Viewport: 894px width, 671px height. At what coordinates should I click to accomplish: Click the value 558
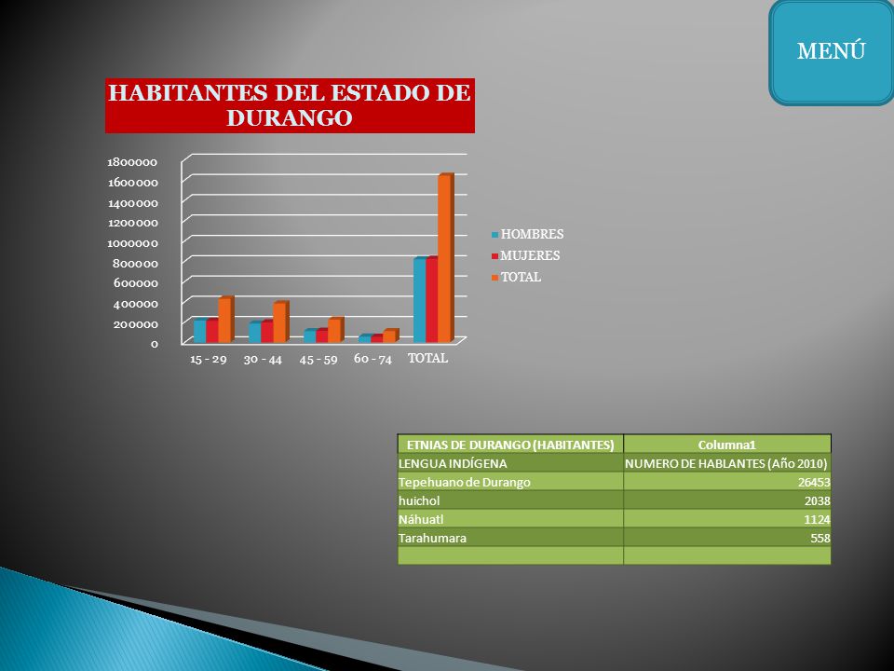(x=820, y=538)
